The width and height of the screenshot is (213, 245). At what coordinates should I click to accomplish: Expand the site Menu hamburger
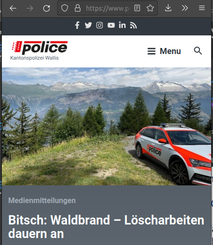point(164,51)
